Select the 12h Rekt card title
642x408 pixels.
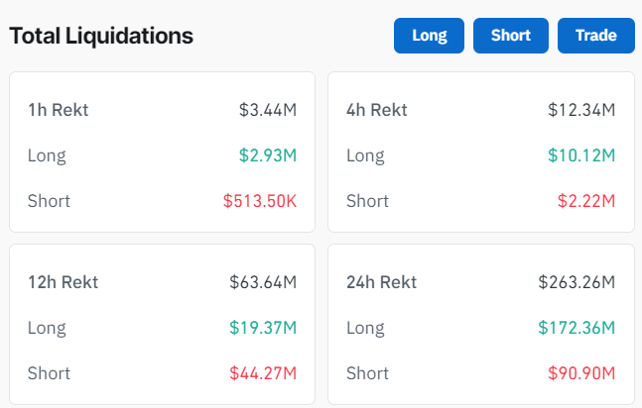pyautogui.click(x=64, y=282)
